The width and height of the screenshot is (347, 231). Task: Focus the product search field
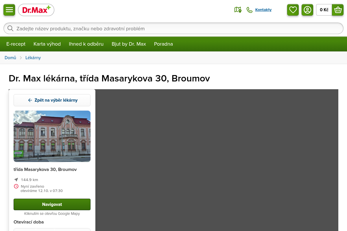[173, 28]
